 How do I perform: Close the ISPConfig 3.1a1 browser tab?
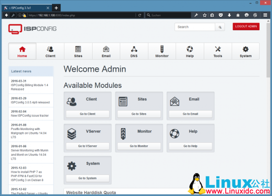point(48,8)
